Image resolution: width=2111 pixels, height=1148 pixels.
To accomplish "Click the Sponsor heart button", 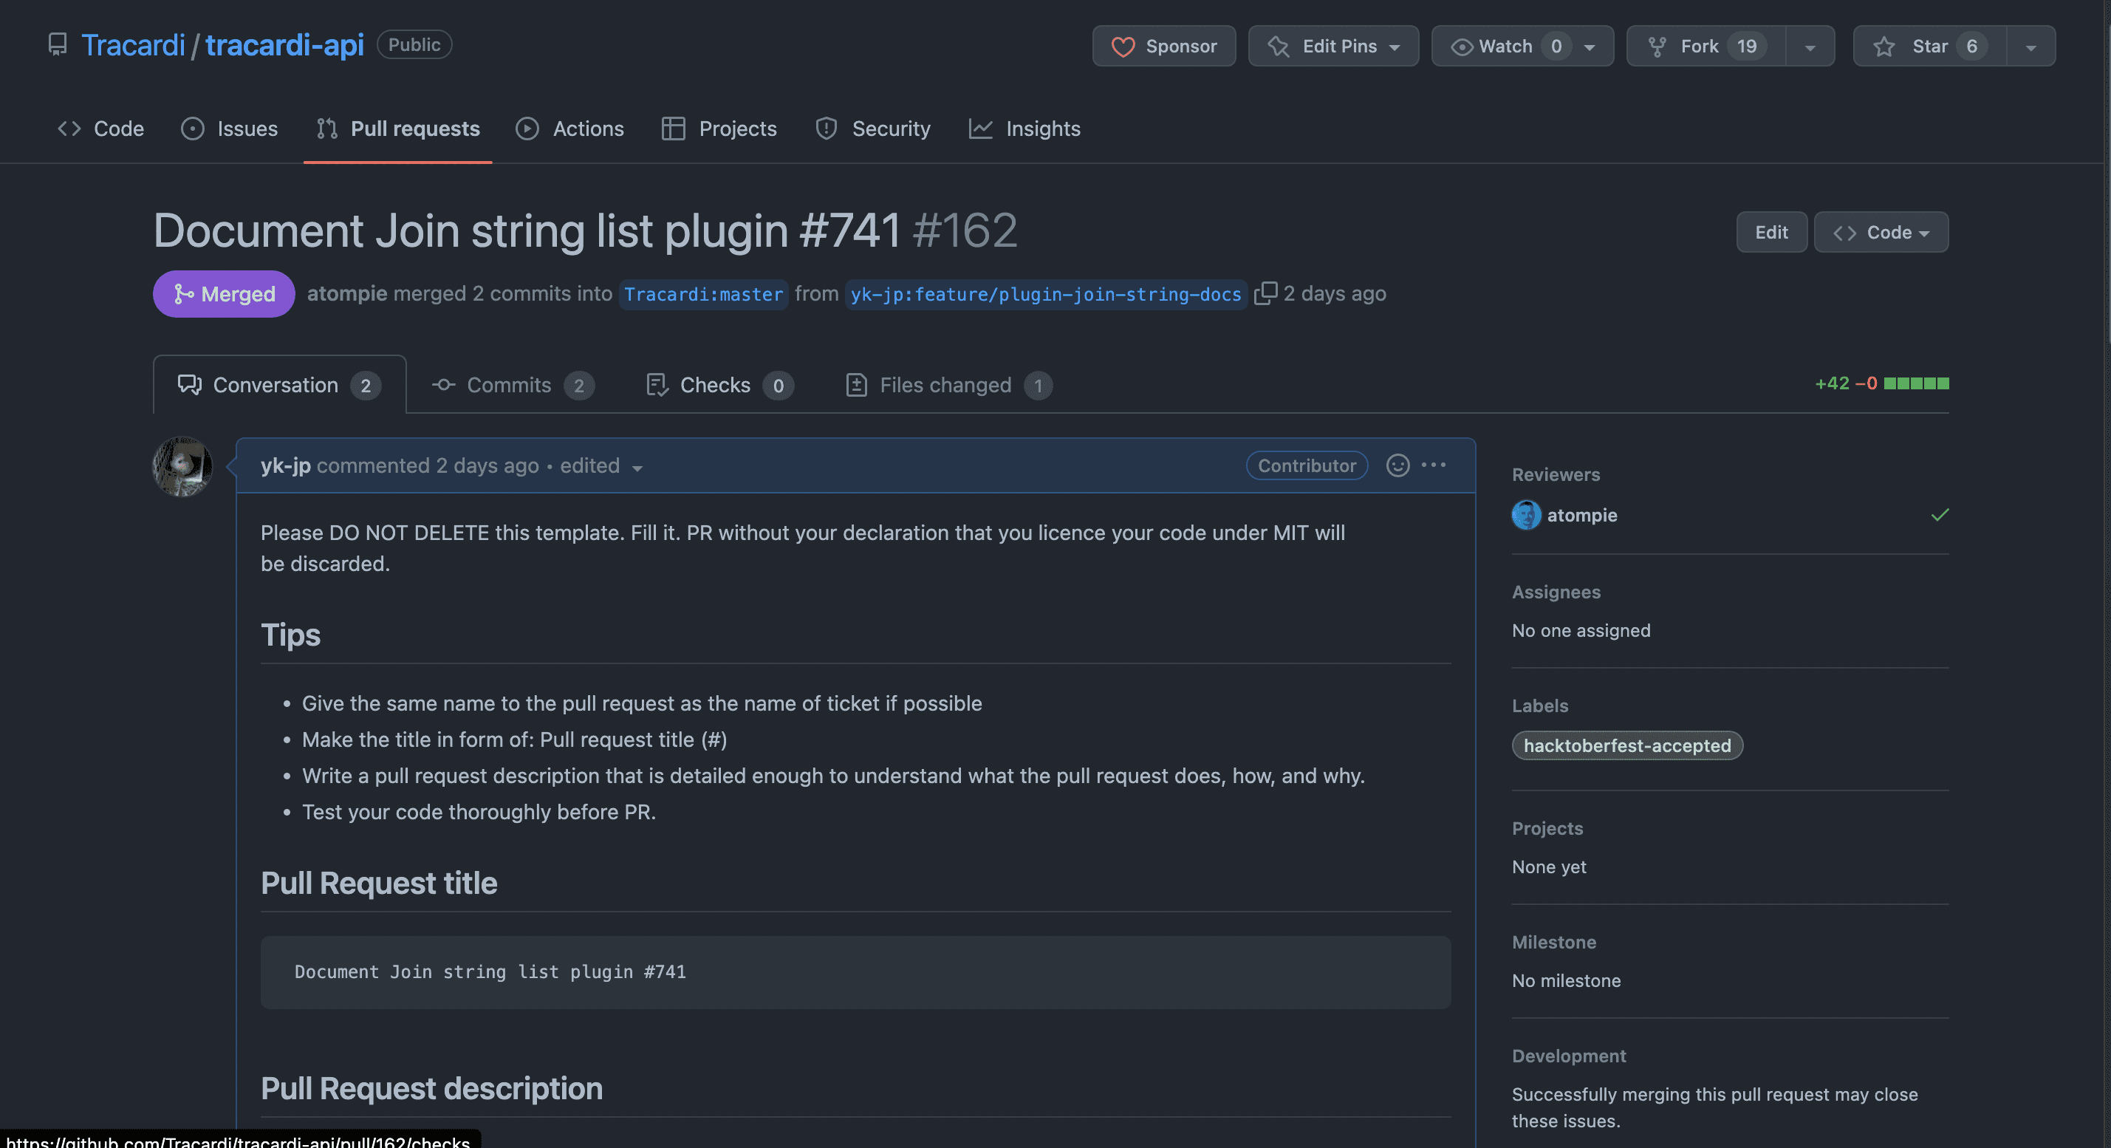I will pyautogui.click(x=1163, y=46).
